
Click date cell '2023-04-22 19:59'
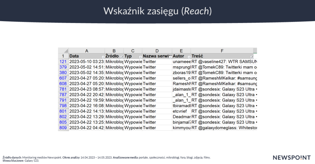coord(86,100)
